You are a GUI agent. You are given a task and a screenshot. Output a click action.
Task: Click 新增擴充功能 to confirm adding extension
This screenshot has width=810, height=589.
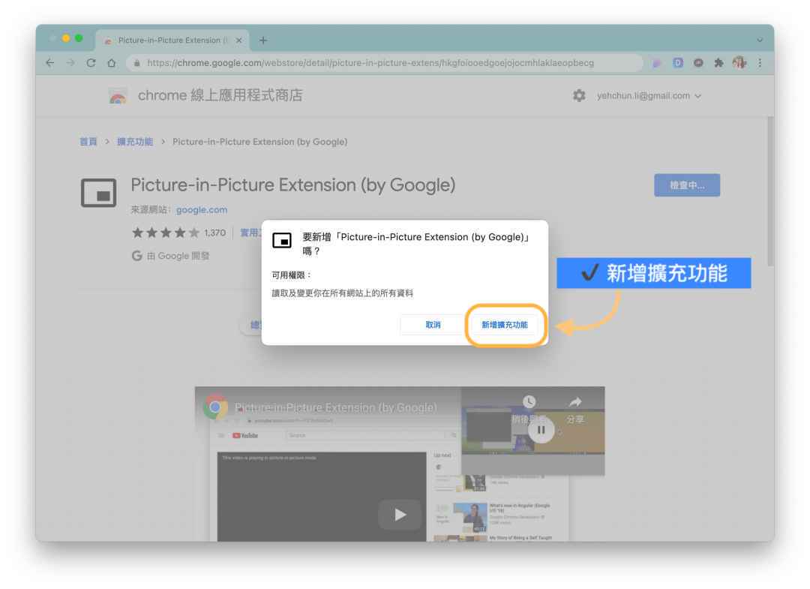[x=505, y=325]
